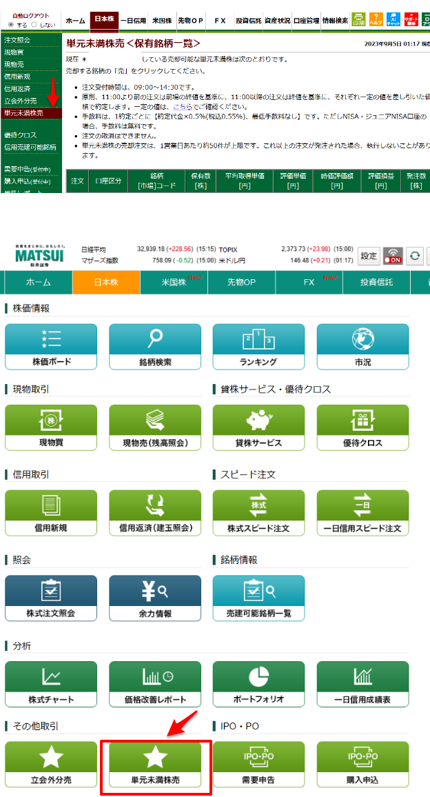The image size is (430, 797).
Task: Select 米国株 in the green navigation bar
Action: pos(174,282)
